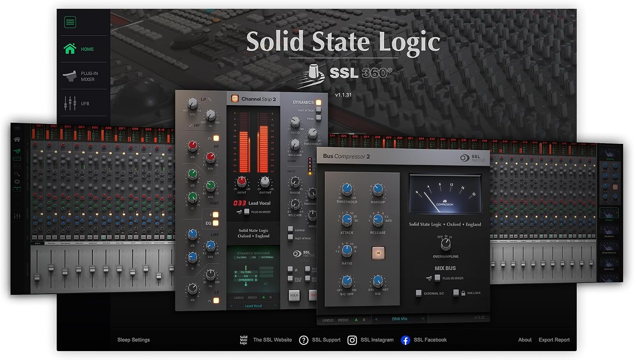
Task: Click the Export Report button
Action: [x=554, y=340]
